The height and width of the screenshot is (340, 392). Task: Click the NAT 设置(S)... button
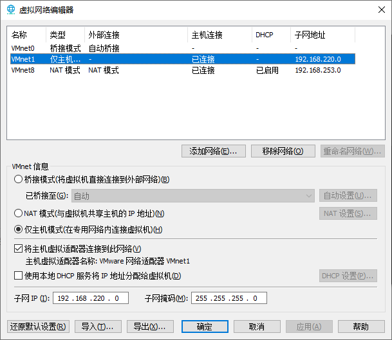pyautogui.click(x=348, y=213)
